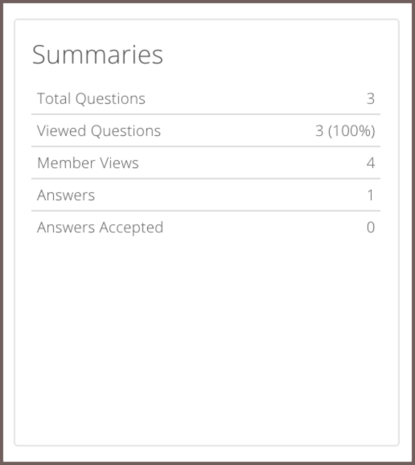Select the Member Views label

(88, 163)
